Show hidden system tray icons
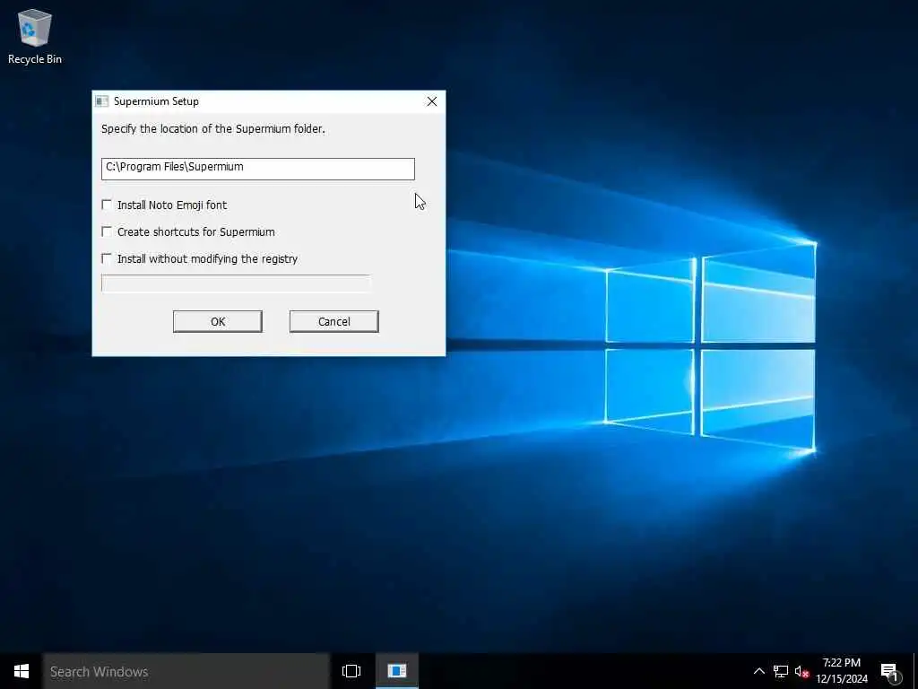Viewport: 918px width, 689px height. (x=758, y=671)
